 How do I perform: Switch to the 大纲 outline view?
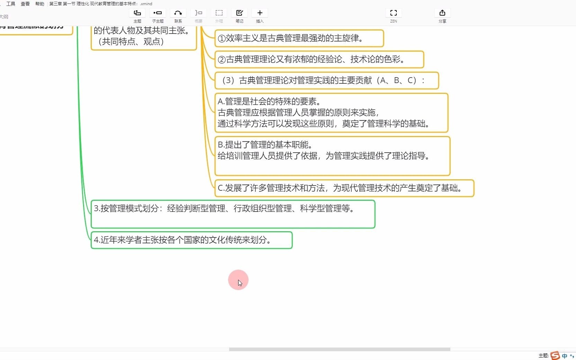pyautogui.click(x=4, y=17)
